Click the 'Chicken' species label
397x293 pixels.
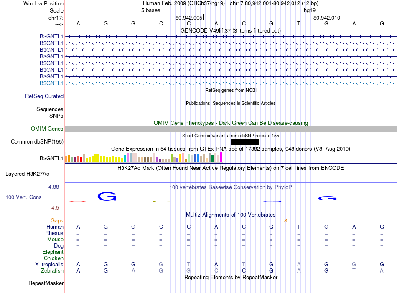click(x=53, y=258)
